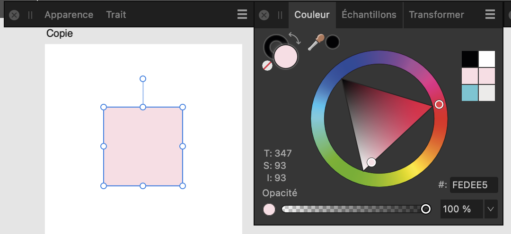
Task: Collapse the Couleur panel via pause-bars icon
Action: 280,15
